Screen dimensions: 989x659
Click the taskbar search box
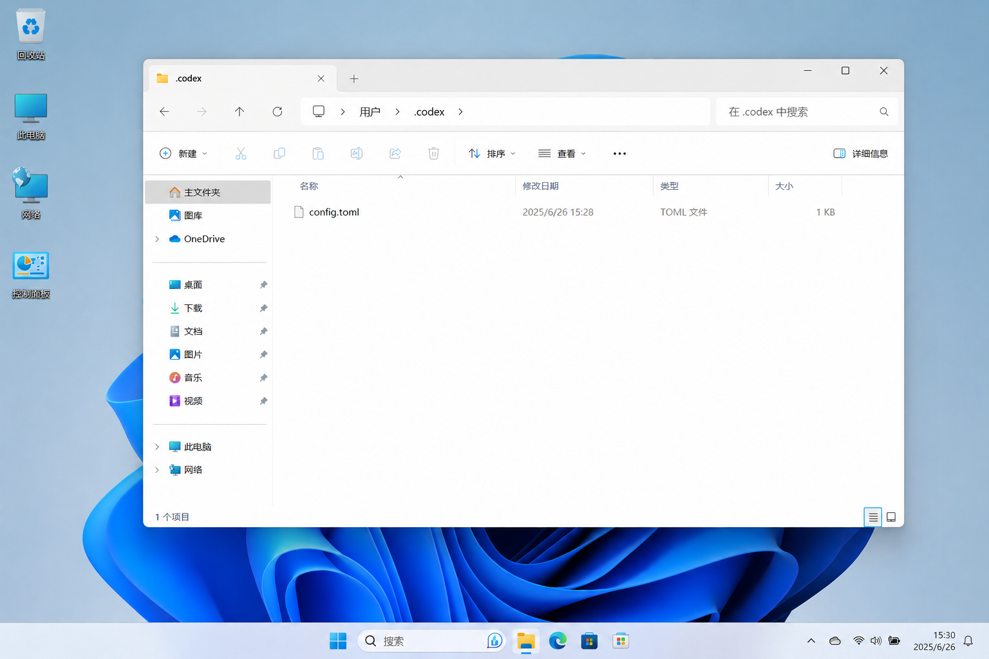(x=431, y=641)
